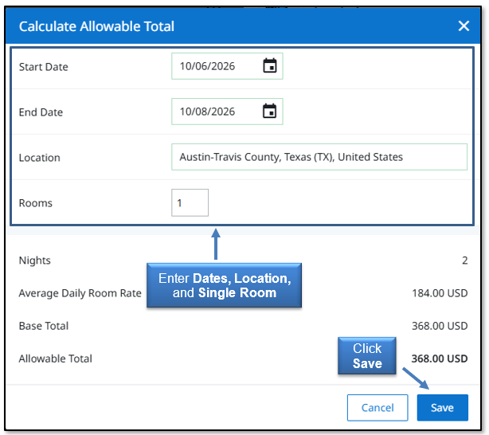Click the Base Total label

(x=44, y=326)
